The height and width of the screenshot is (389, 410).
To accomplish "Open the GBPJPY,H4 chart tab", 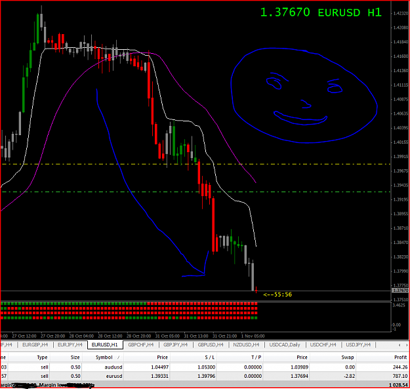I will [x=175, y=345].
